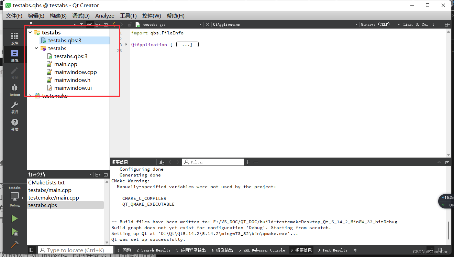The height and width of the screenshot is (257, 454).
Task: Open the Debug (调试) menu
Action: pyautogui.click(x=81, y=16)
